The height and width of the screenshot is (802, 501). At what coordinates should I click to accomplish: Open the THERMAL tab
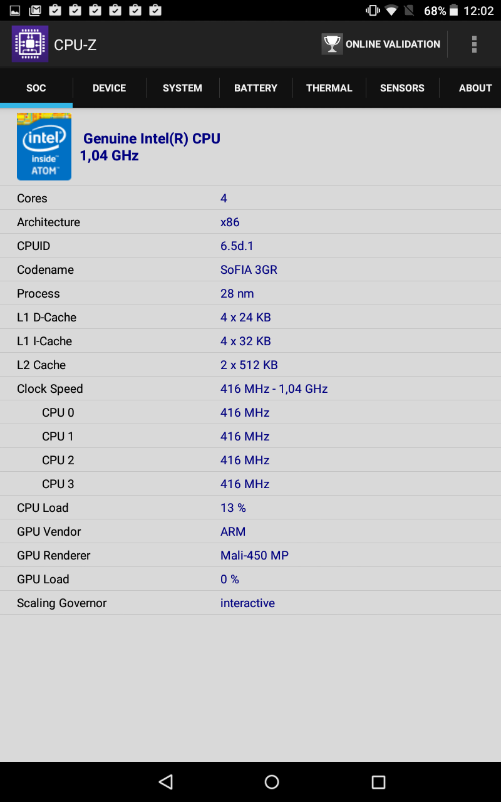coord(329,88)
